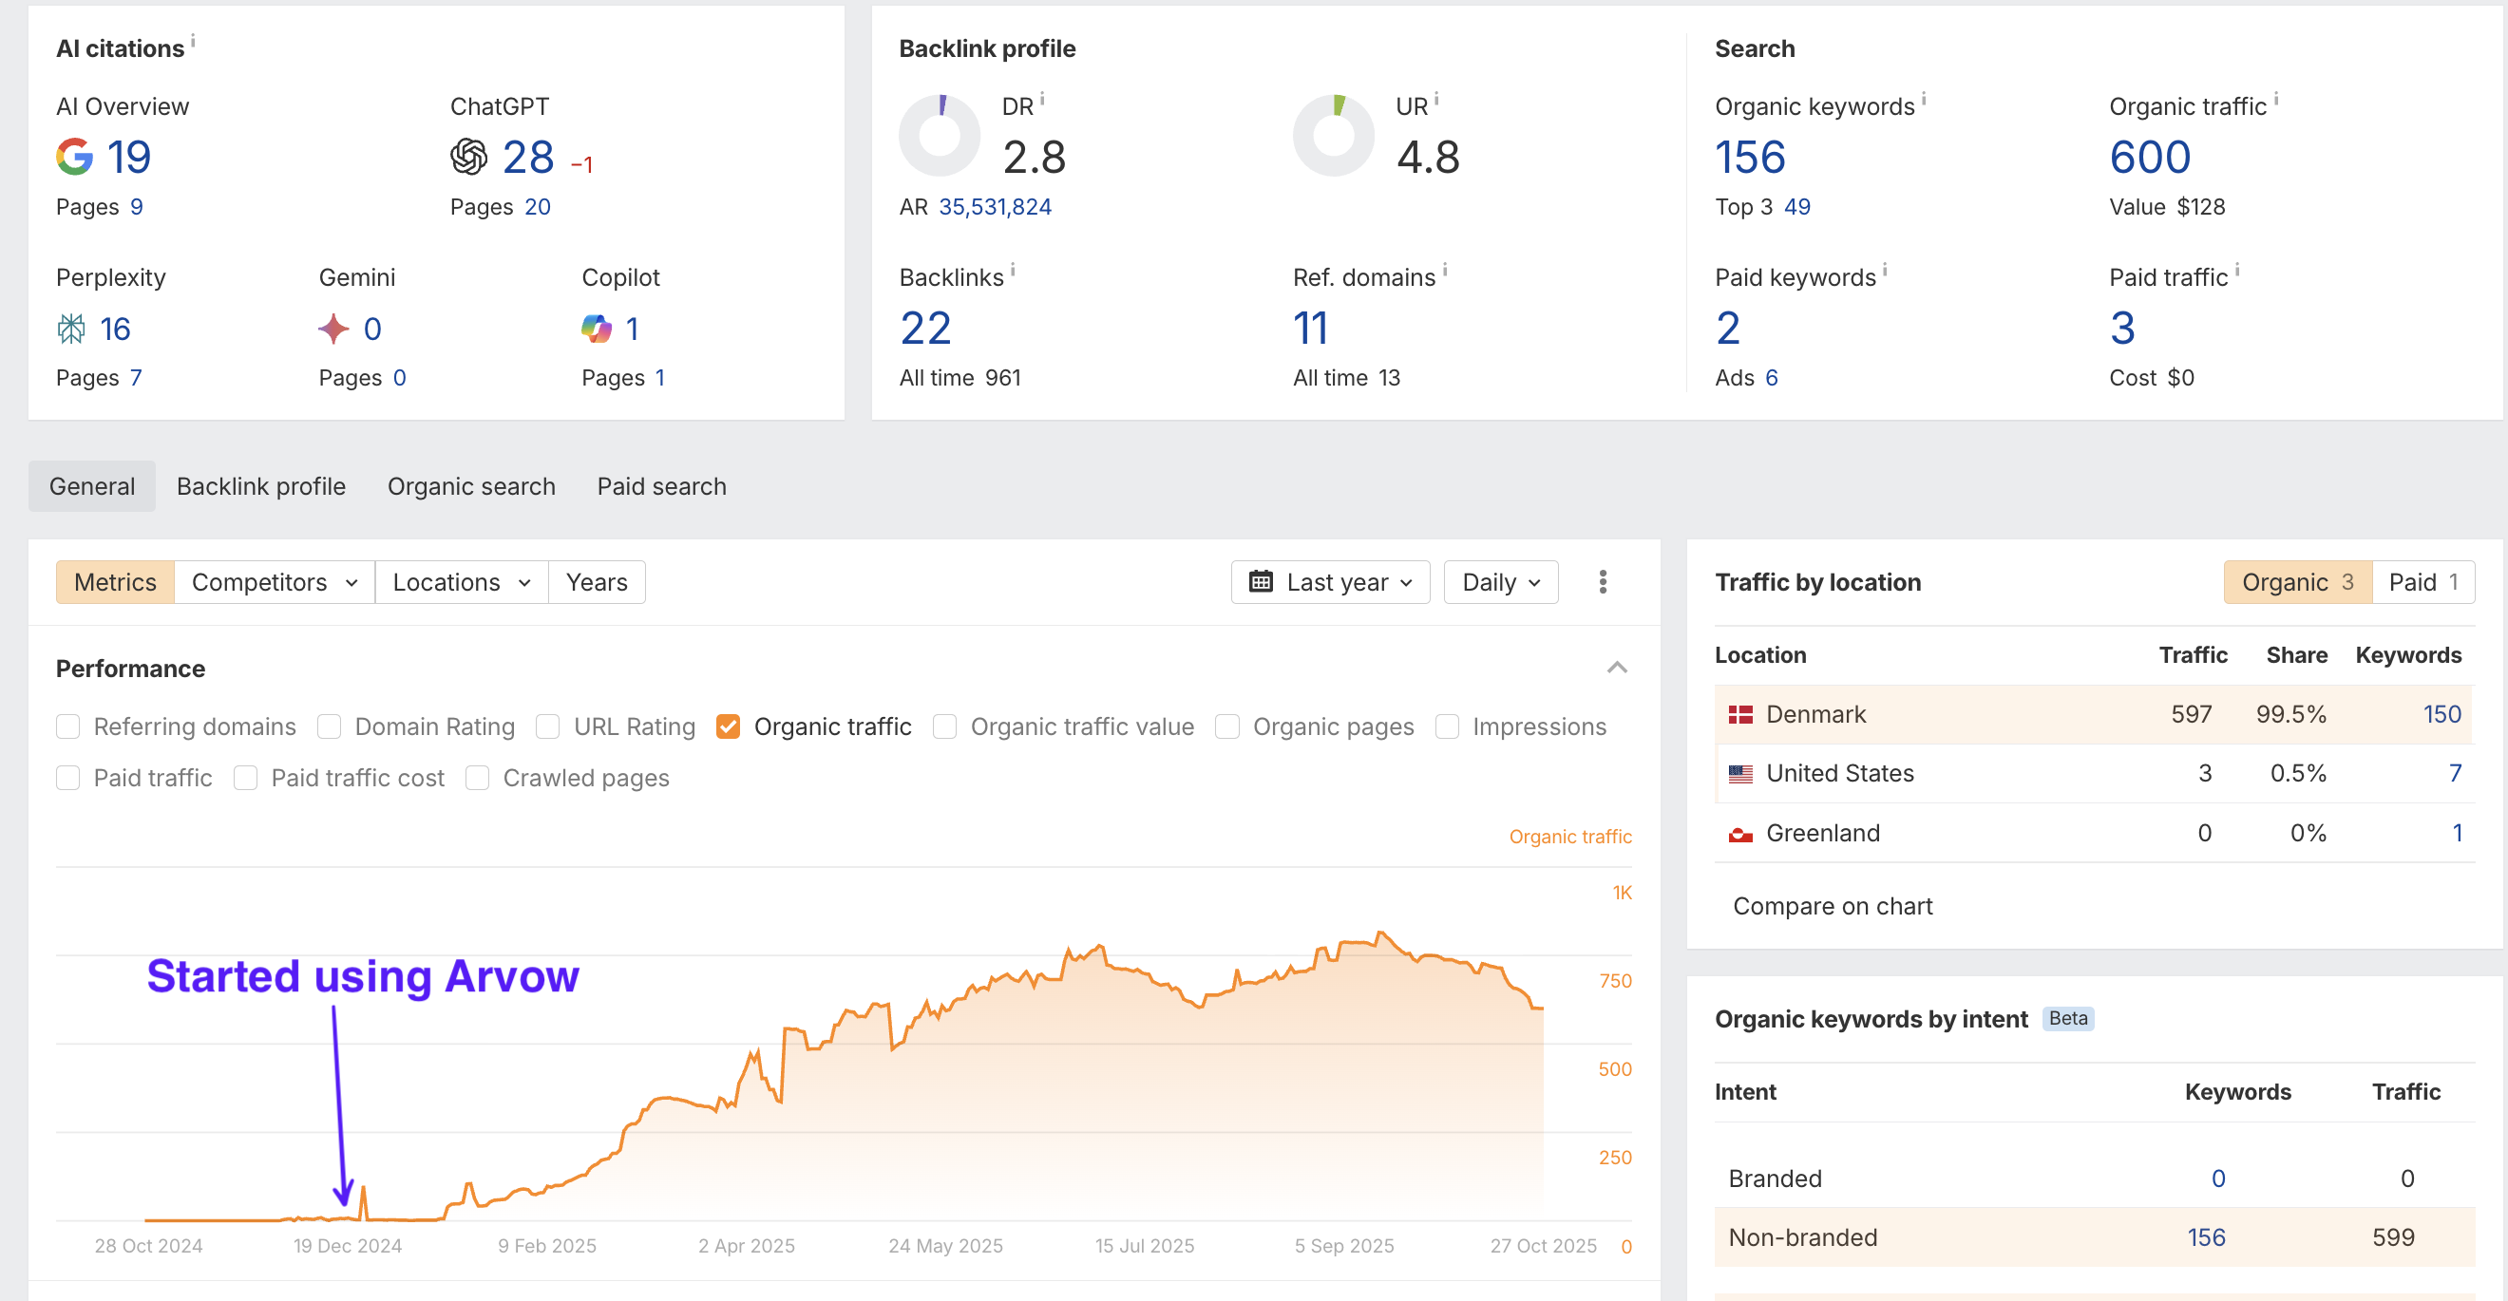
Task: Open the Organic keywords count 156
Action: click(1750, 157)
